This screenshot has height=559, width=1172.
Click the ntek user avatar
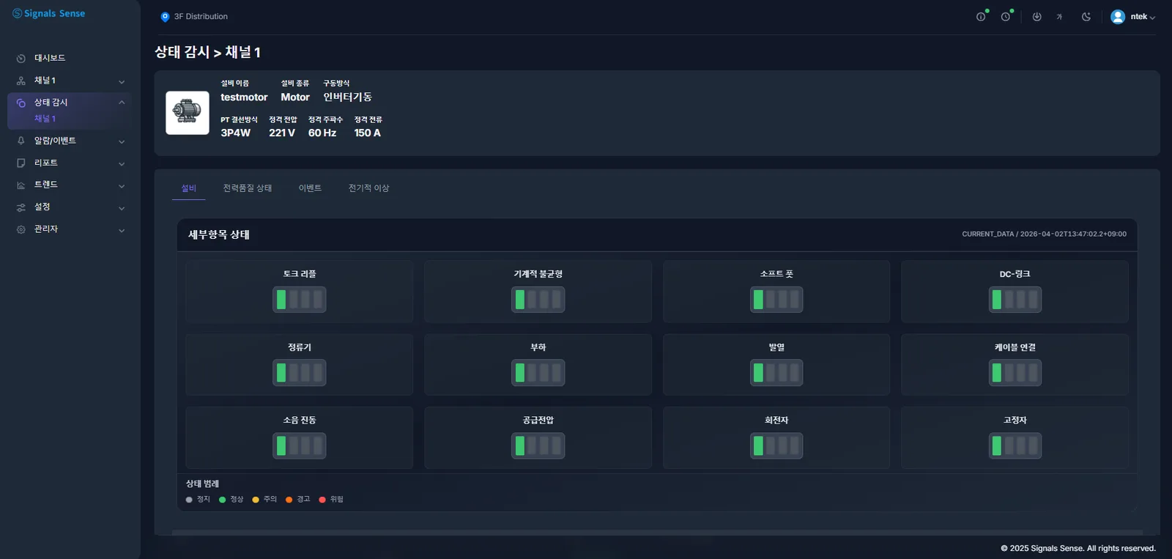pos(1118,17)
